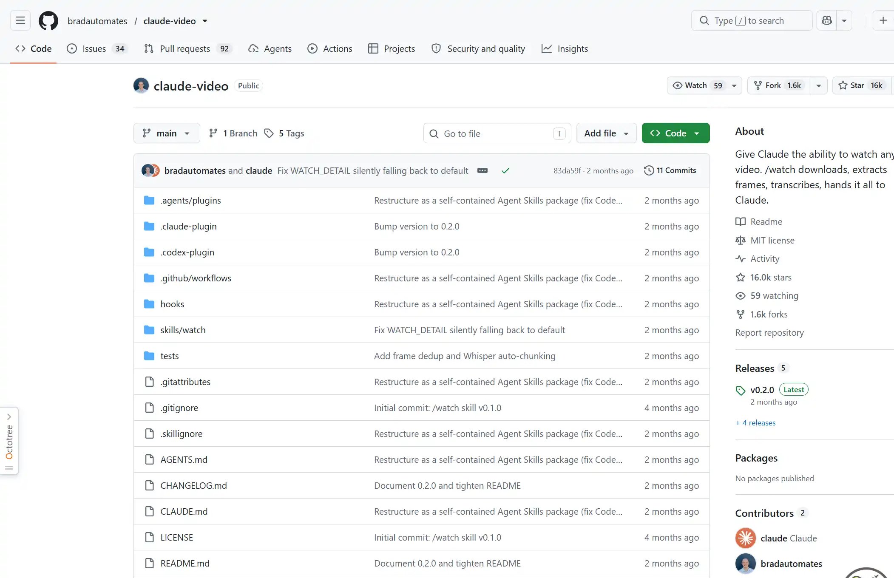The width and height of the screenshot is (894, 578).
Task: Open the .github/workflows folder icon
Action: (x=149, y=278)
